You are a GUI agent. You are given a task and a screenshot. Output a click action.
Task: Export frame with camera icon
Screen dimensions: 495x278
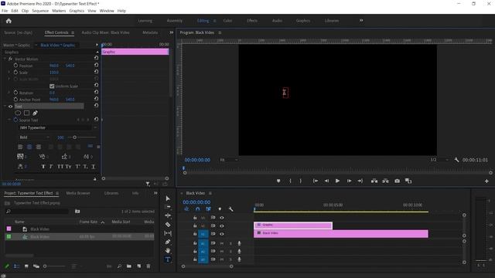tap(397, 181)
